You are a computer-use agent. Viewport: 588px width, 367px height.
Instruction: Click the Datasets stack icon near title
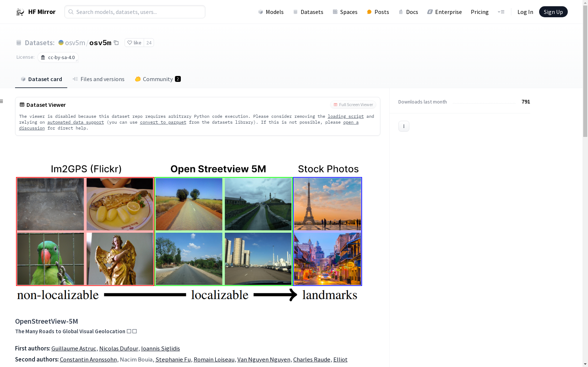tap(19, 43)
